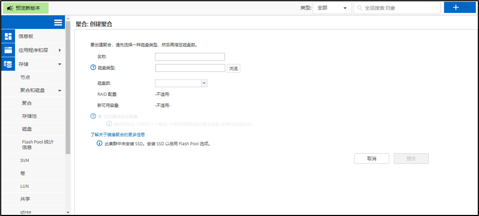This screenshot has height=216, width=479.
Task: Toggle the 对此聚合执行镜像 checkbox
Action: click(99, 116)
